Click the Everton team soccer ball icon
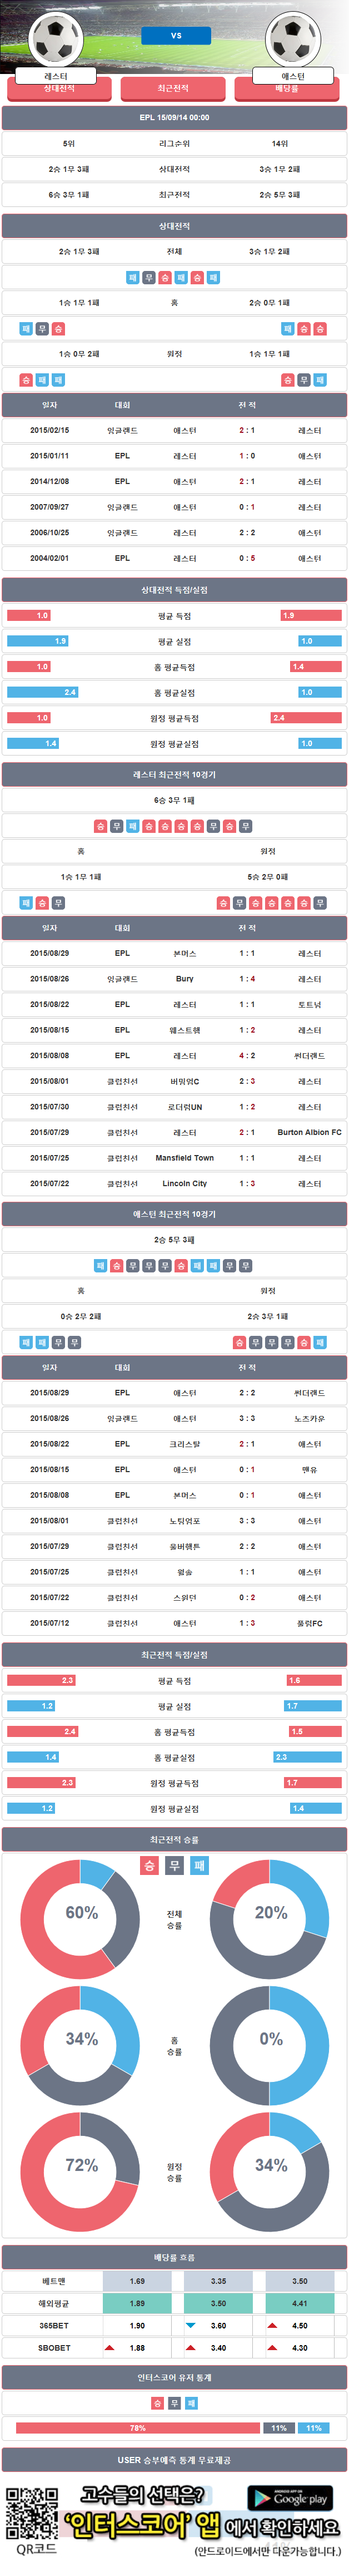349x2576 pixels. (293, 37)
